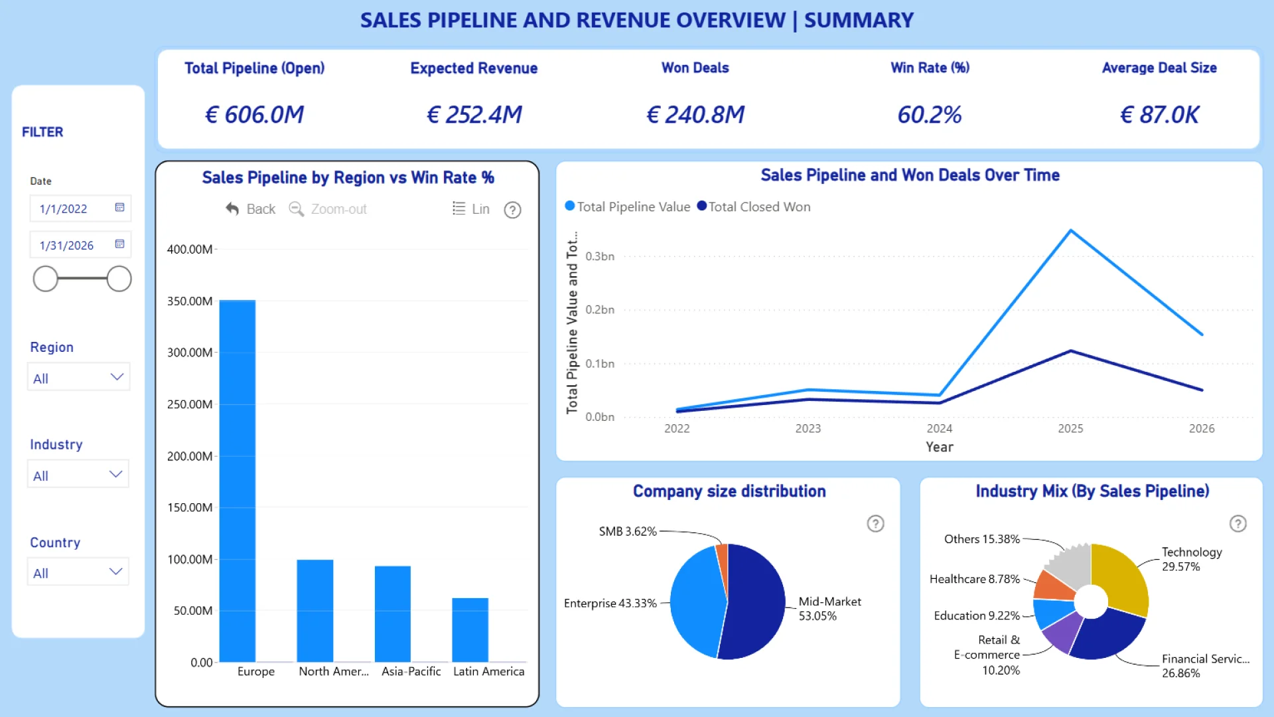Toggle the Lin scale list icon

point(459,208)
